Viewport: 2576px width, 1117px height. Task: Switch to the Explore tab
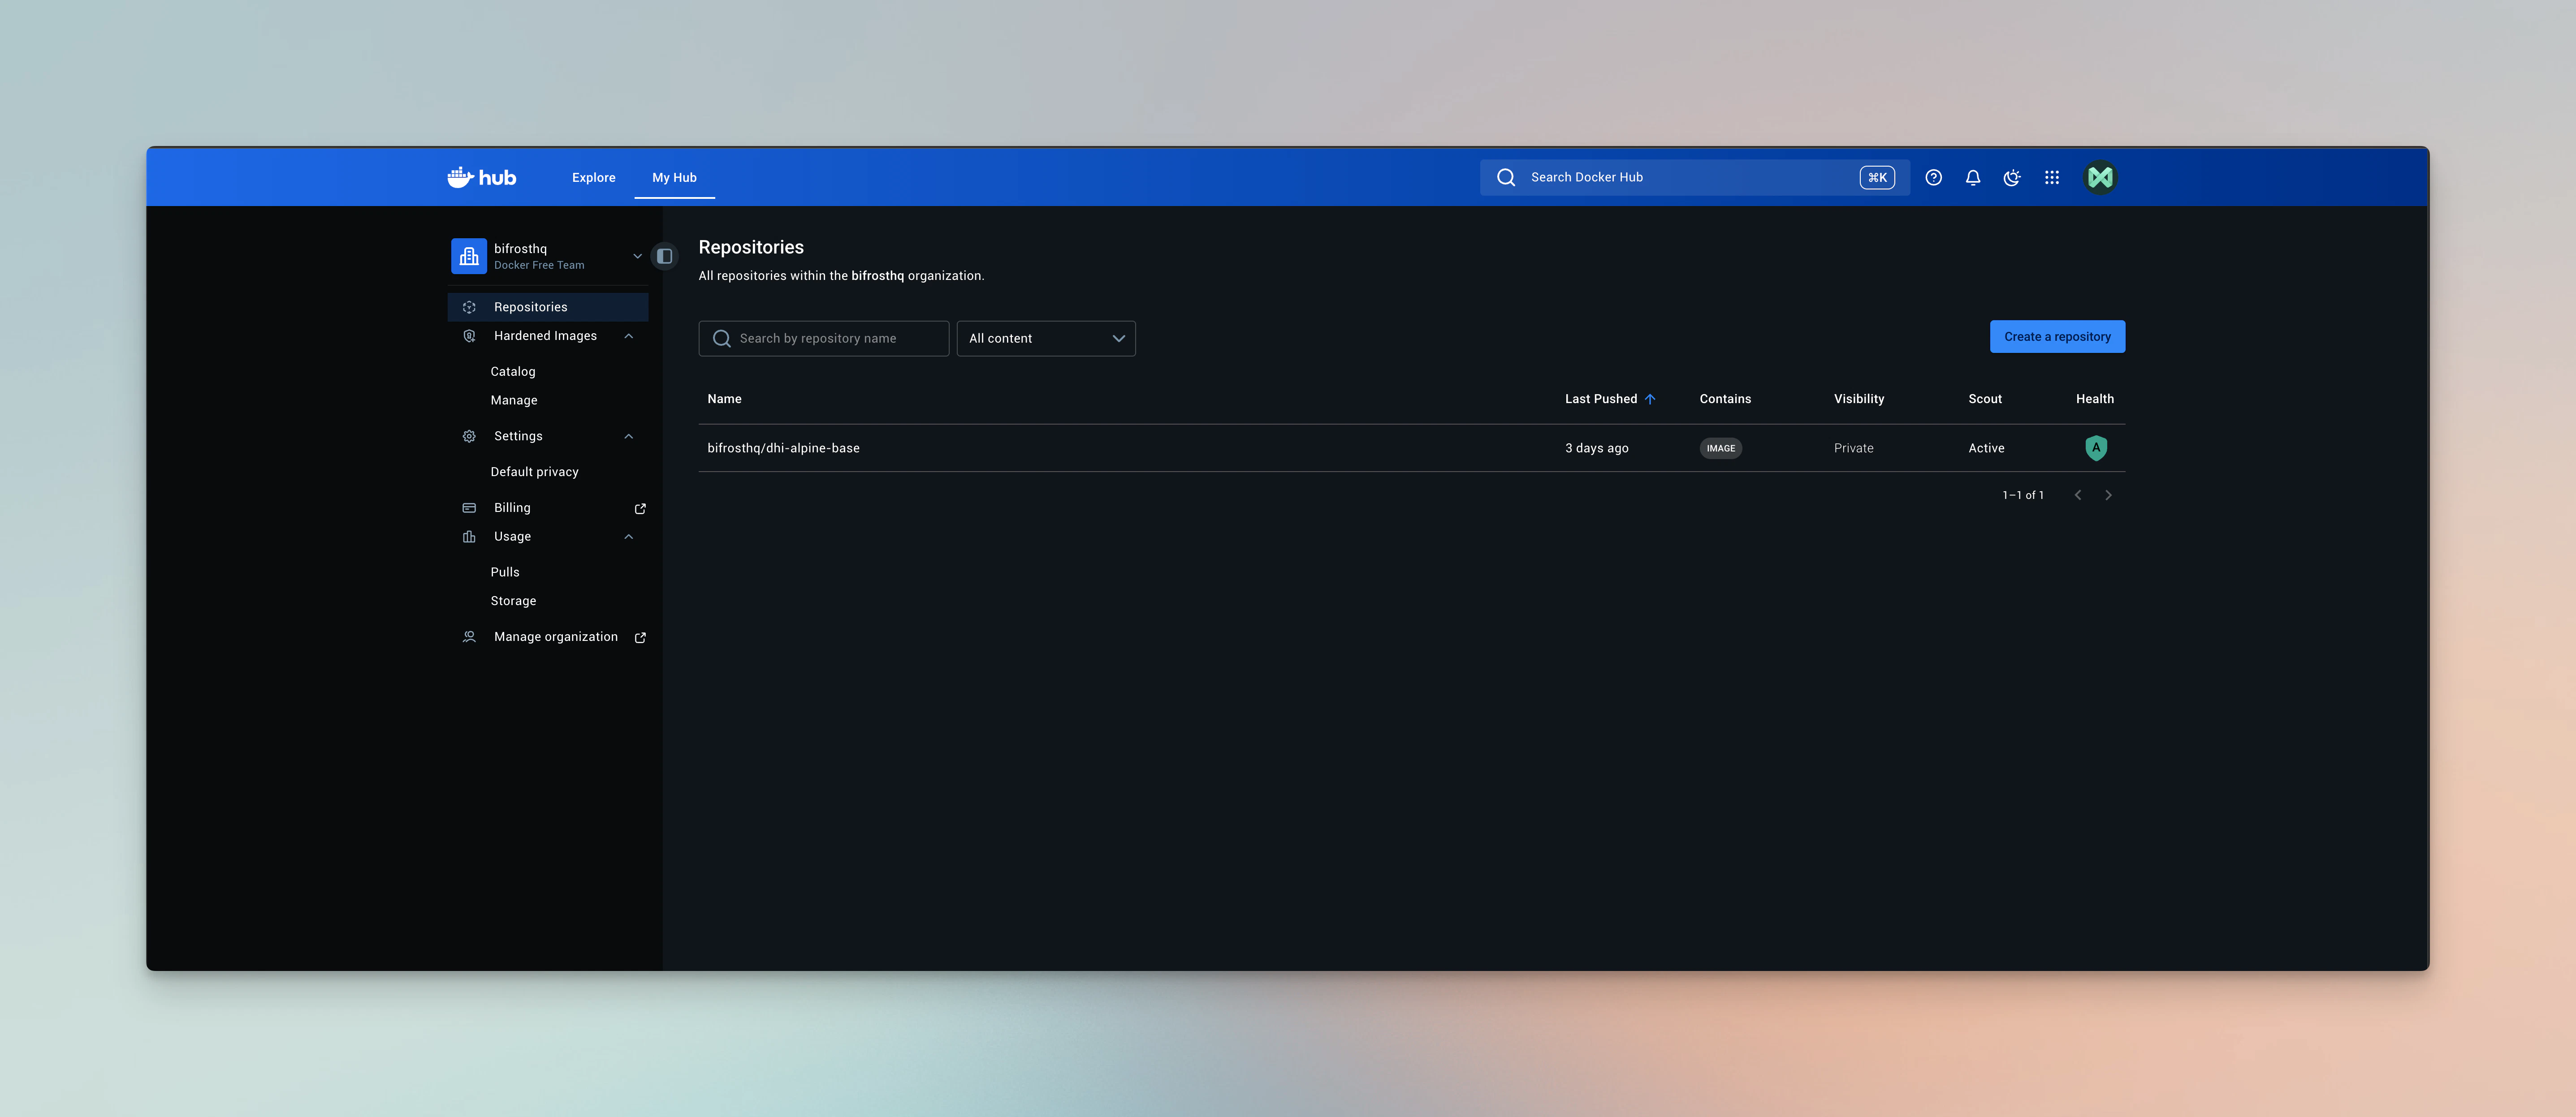click(x=593, y=177)
